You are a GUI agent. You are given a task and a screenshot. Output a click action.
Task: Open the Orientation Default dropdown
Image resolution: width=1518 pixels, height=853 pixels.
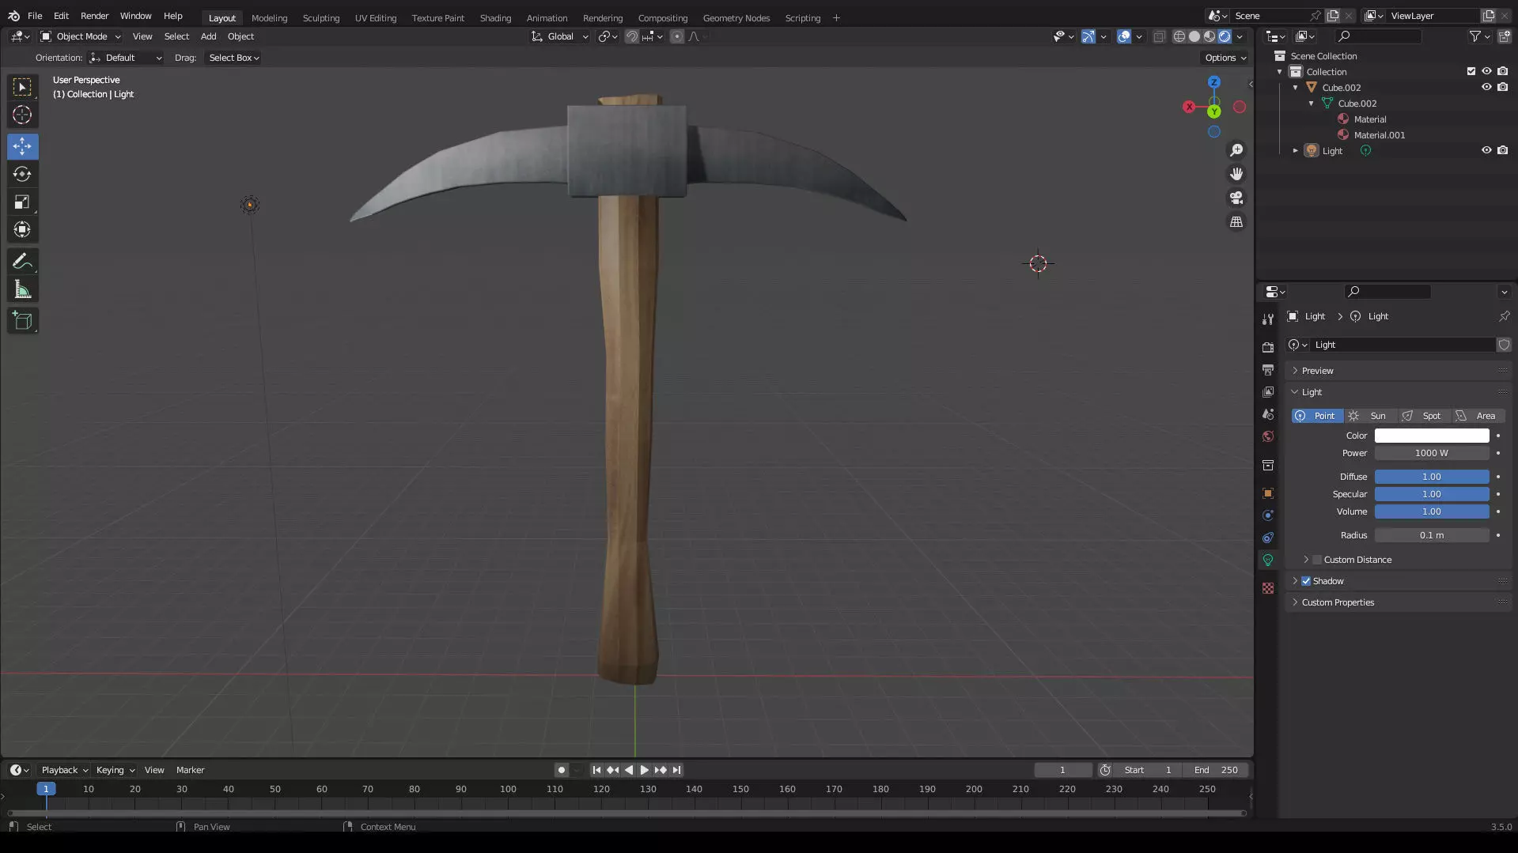click(x=126, y=58)
